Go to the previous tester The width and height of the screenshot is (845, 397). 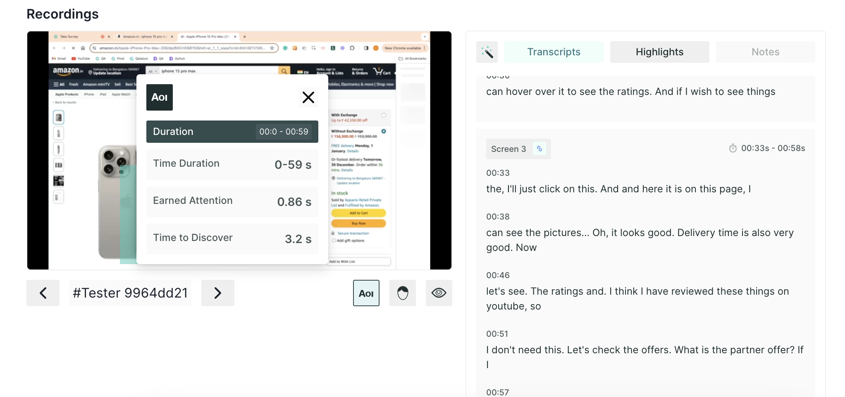[x=43, y=293]
